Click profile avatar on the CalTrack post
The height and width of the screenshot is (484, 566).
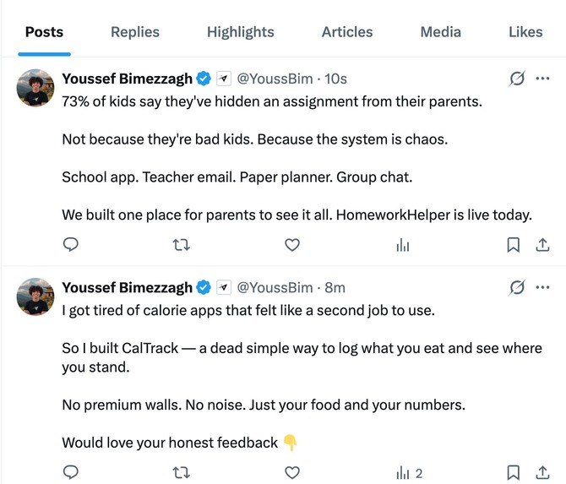click(x=35, y=296)
